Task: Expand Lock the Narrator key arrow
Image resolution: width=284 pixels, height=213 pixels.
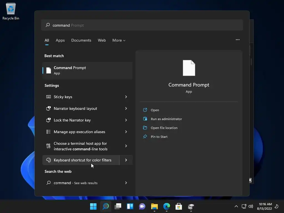Action: click(126, 120)
